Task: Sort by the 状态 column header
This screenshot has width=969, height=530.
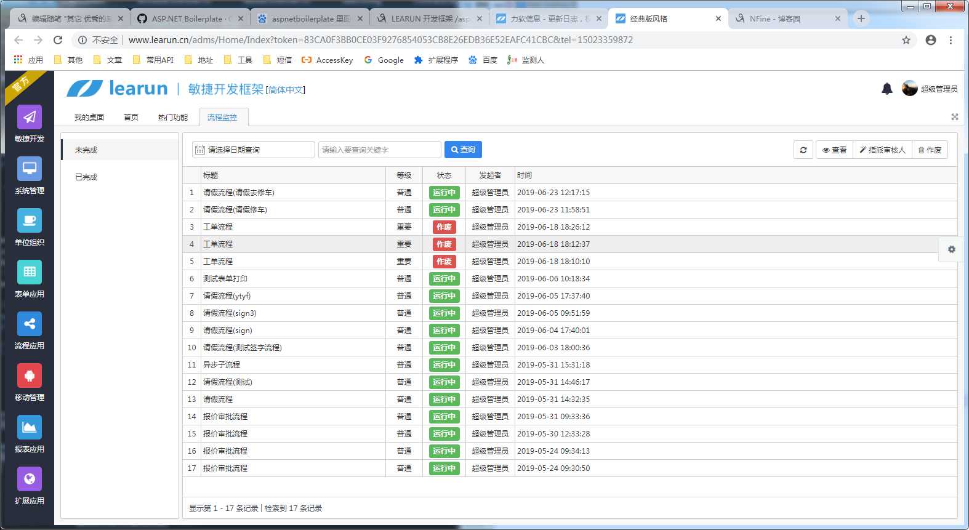Action: pos(444,175)
